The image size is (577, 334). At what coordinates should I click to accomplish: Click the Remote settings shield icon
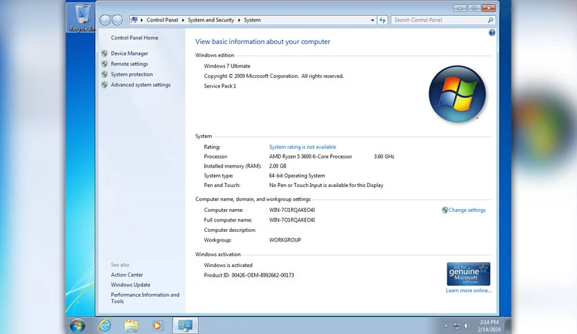point(104,63)
